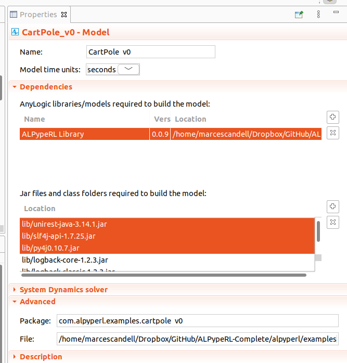Close the Properties tab
347x363 pixels.
[64, 15]
